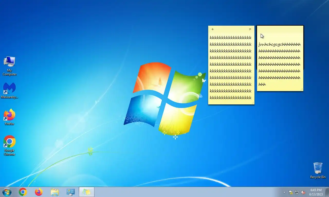Click the active Sticky Notes taskbar button
The height and width of the screenshot is (197, 329).
coord(87,192)
